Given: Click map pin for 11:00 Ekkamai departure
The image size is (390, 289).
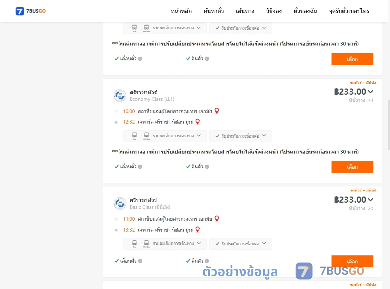Looking at the screenshot, I should tap(217, 219).
